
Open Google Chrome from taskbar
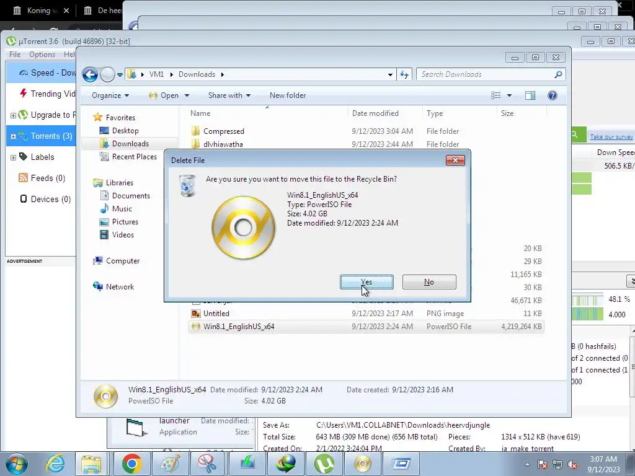point(131,464)
